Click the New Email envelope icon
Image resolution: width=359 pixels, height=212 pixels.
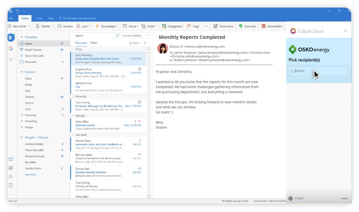coord(9,26)
